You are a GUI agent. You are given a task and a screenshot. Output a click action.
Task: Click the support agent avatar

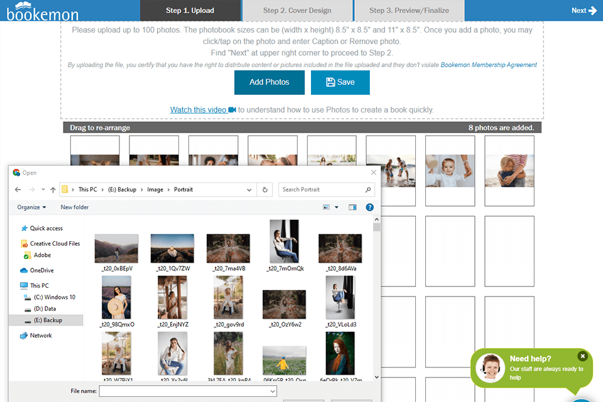[x=491, y=368]
